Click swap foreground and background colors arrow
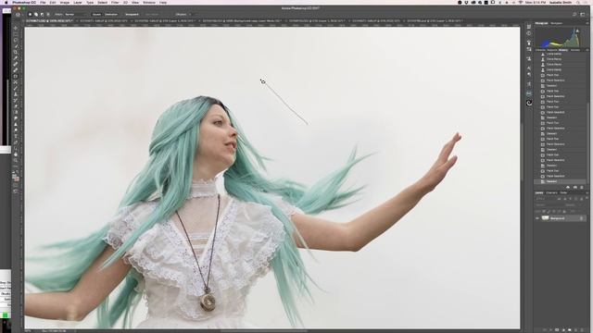The width and height of the screenshot is (593, 333). (18, 172)
